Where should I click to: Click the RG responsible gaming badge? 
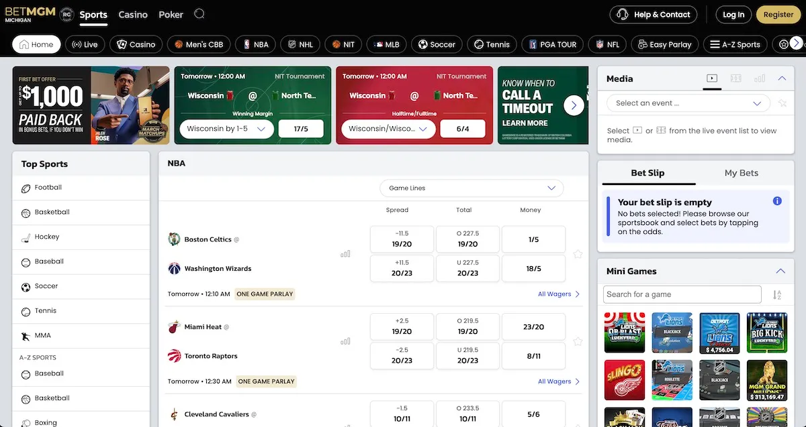coord(66,15)
